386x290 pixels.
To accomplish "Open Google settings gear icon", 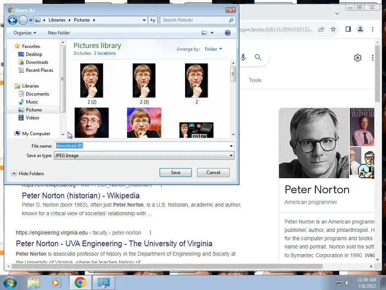I will 357,58.
